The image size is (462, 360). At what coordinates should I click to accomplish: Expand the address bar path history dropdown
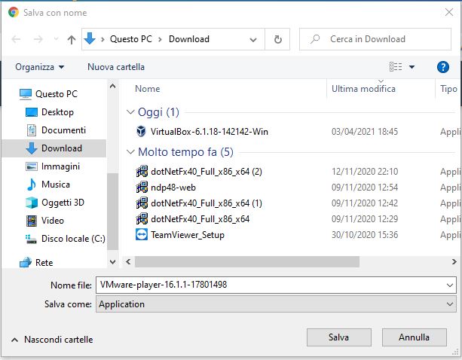[252, 39]
